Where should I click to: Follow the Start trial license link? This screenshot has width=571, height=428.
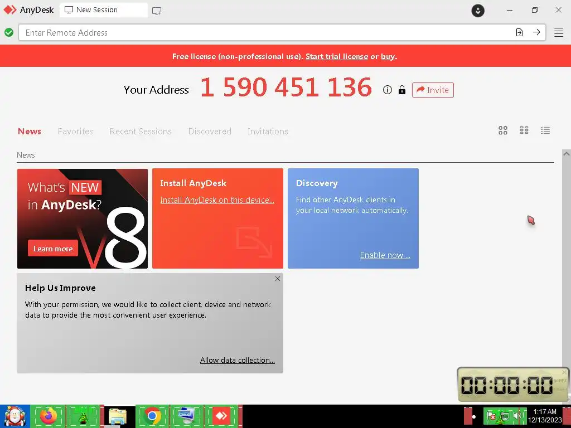(x=336, y=56)
